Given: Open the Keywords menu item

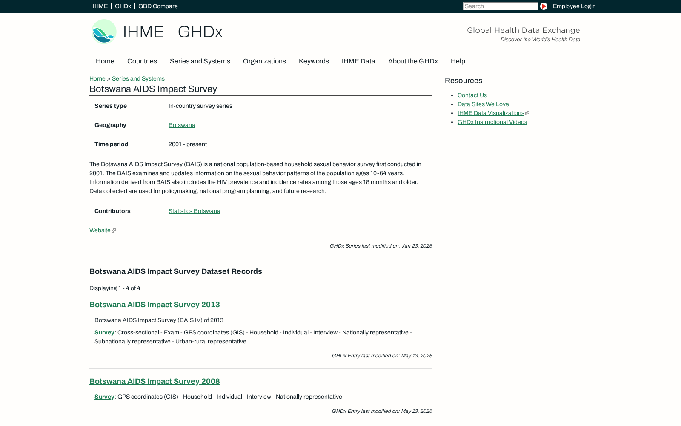Looking at the screenshot, I should [x=314, y=61].
